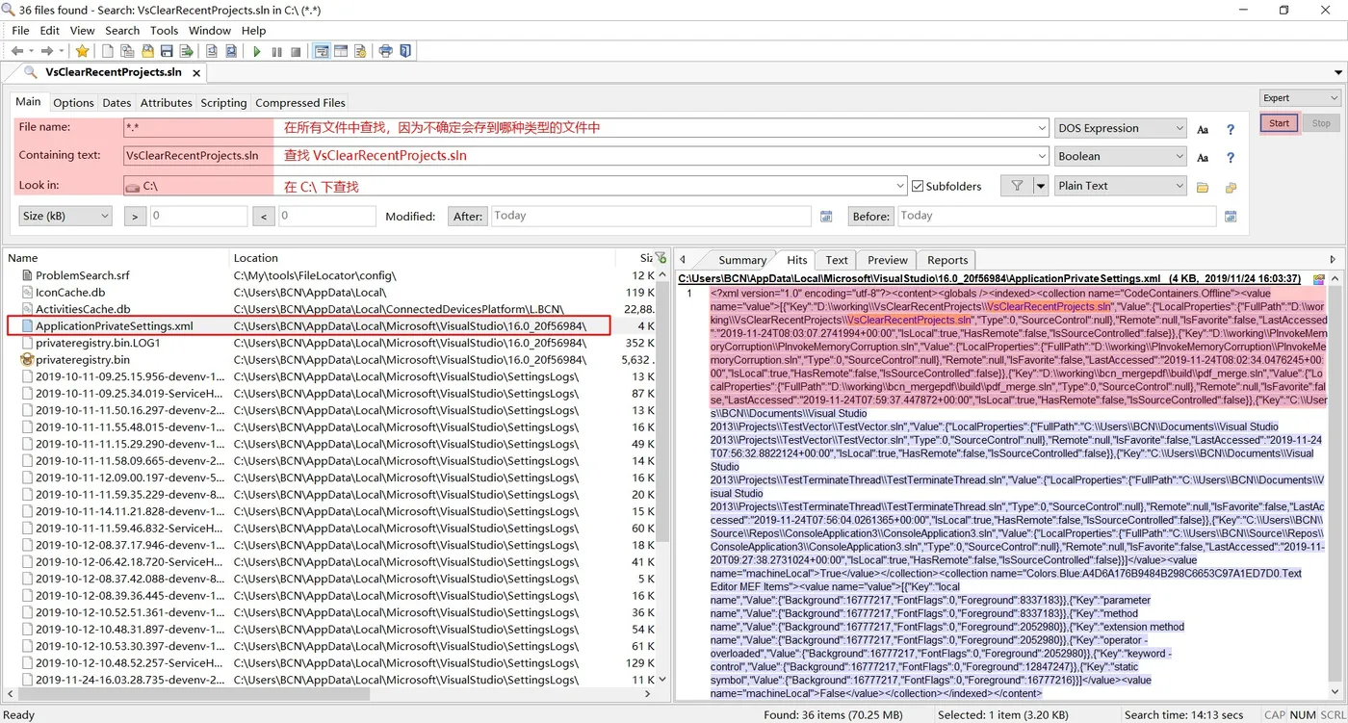Viewport: 1348px width, 723px height.
Task: Open the Favorites star icon
Action: (83, 51)
